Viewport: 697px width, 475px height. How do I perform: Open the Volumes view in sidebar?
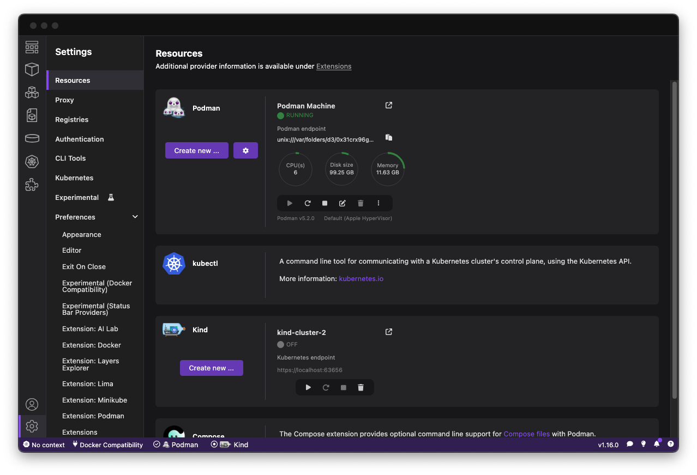pyautogui.click(x=32, y=138)
